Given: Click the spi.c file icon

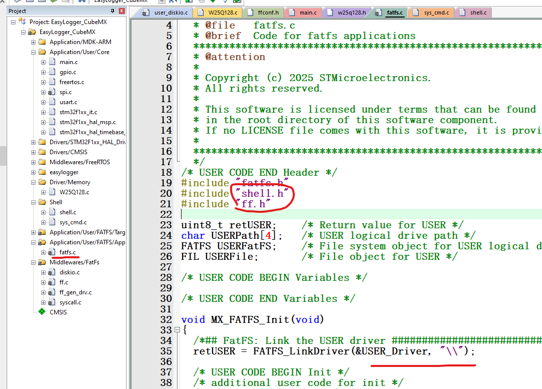Looking at the screenshot, I should tap(52, 92).
